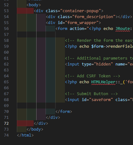This screenshot has width=133, height=145.
Task: Click the HTMLHelper underlined identifier
Action: click(x=103, y=82)
